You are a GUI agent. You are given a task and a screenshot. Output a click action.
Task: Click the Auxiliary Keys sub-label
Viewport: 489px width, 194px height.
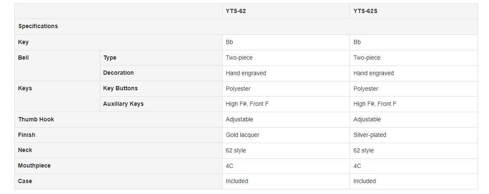point(124,104)
